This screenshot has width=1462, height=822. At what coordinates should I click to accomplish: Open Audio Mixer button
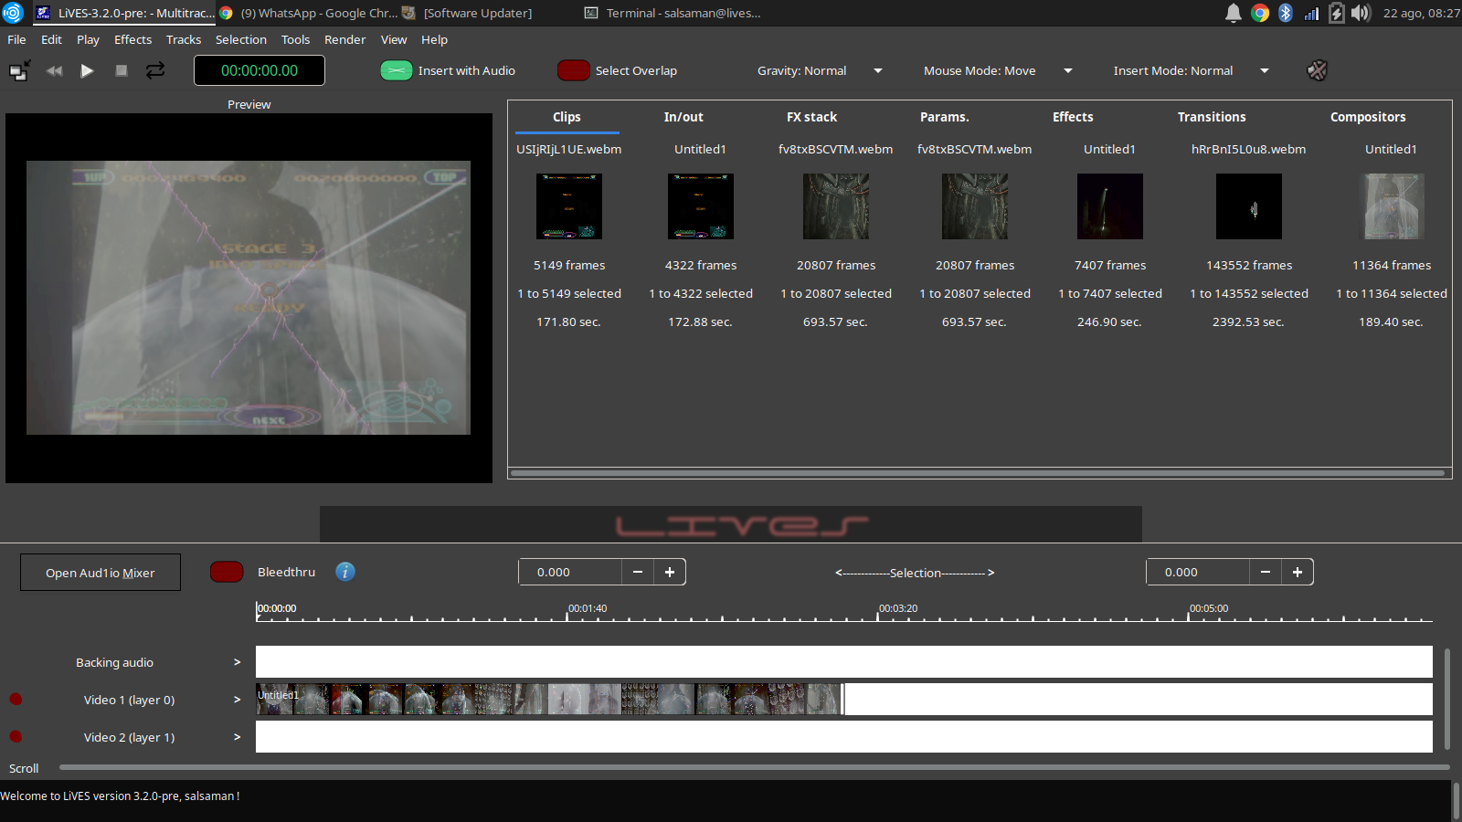[x=101, y=573]
